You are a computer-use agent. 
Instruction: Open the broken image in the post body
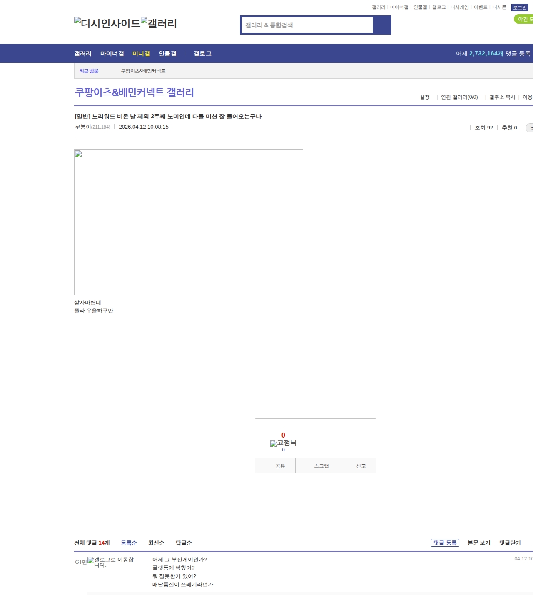click(x=188, y=222)
